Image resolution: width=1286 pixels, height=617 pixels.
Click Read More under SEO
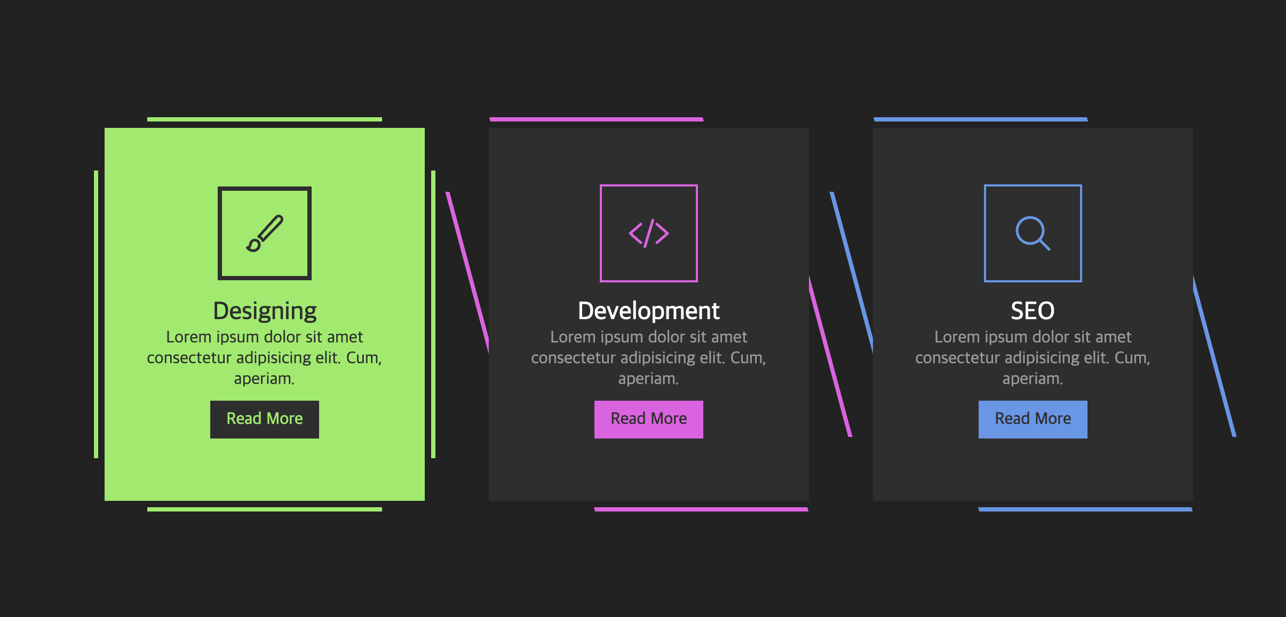[x=1033, y=419]
